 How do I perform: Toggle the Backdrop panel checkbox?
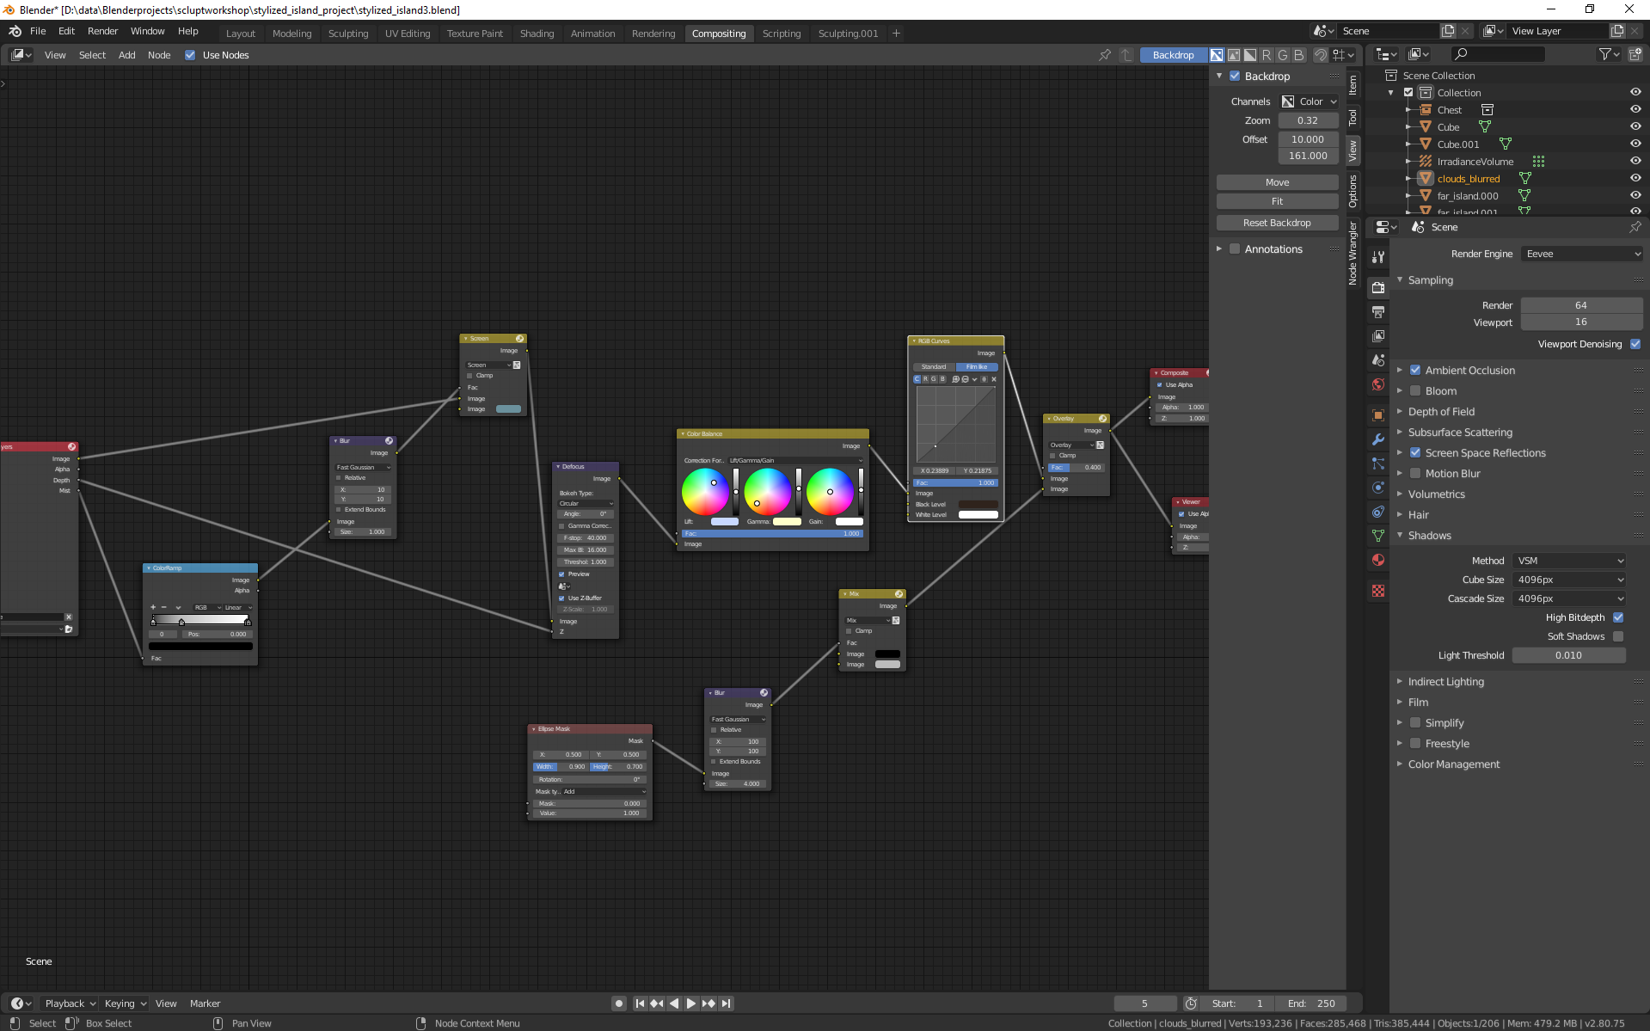click(x=1235, y=76)
